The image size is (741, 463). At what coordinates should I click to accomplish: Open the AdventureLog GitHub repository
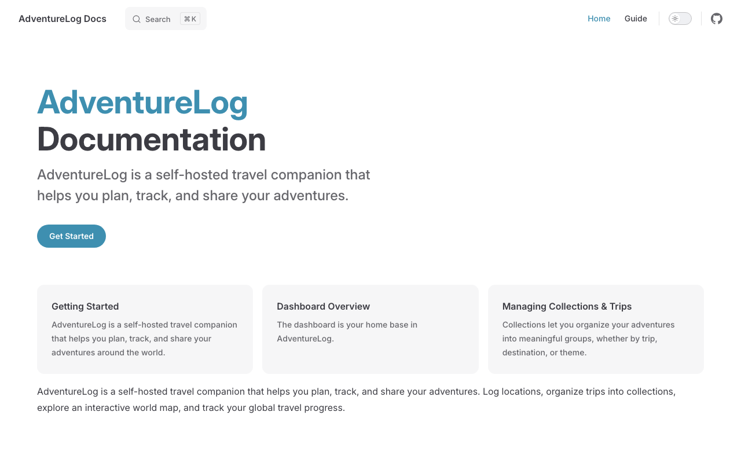coord(716,19)
